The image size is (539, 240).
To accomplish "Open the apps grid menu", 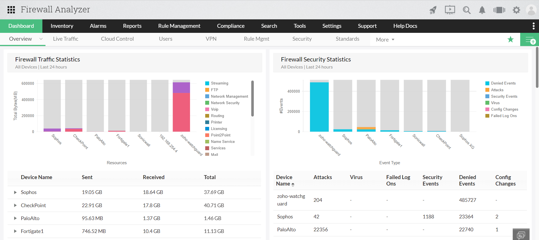I will (11, 10).
